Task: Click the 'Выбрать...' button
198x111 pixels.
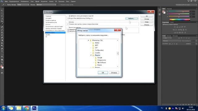Action: pyautogui.click(x=131, y=18)
